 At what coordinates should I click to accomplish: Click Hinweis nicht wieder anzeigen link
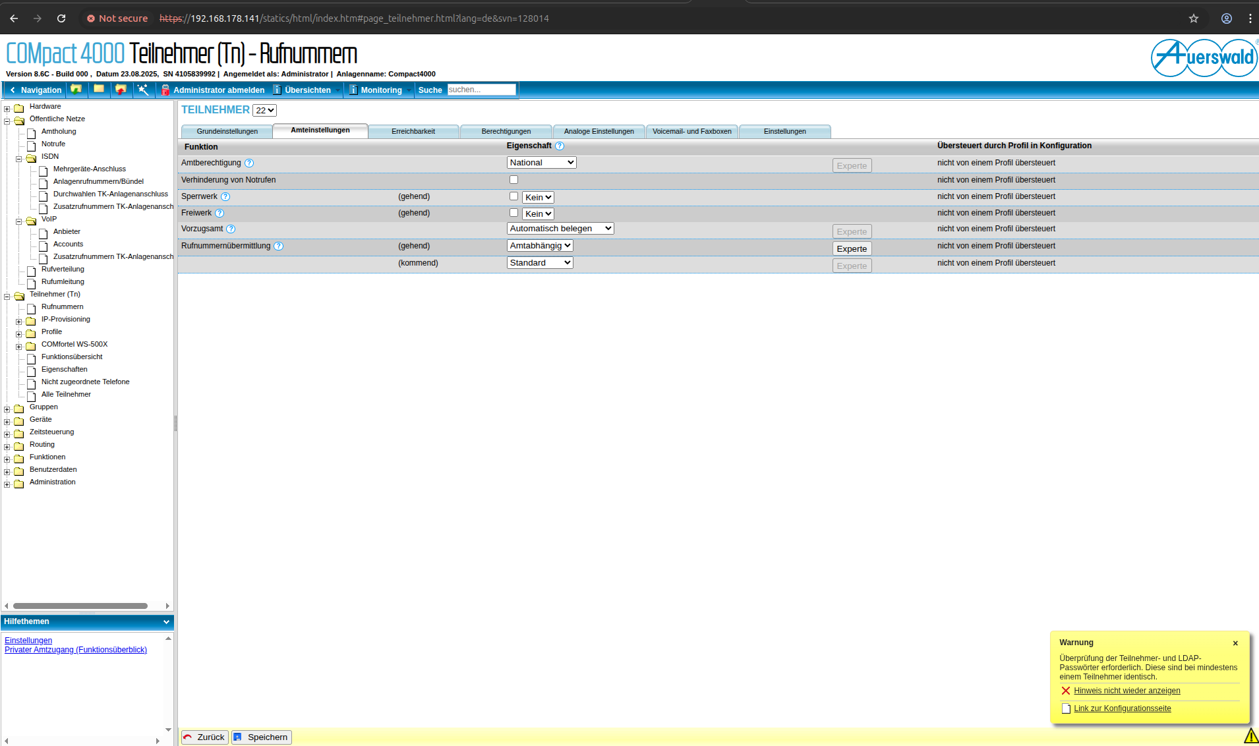tap(1127, 691)
